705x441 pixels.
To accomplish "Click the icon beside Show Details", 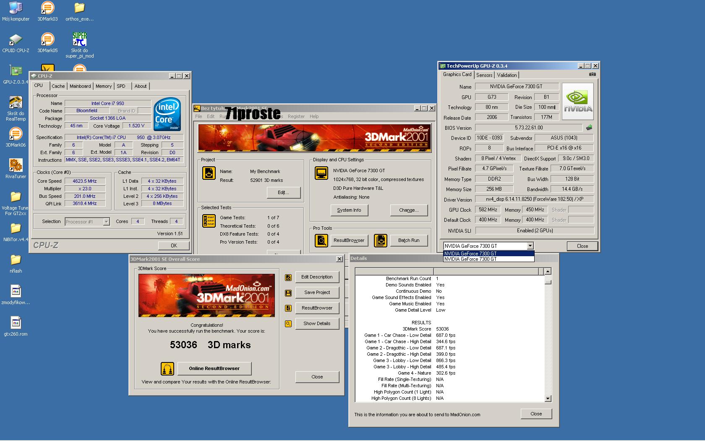I will tap(288, 324).
